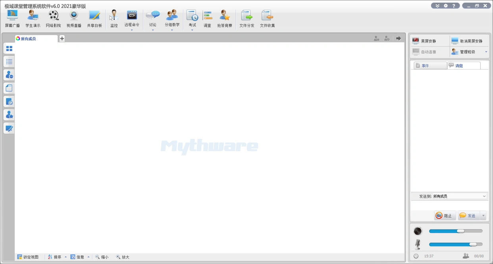Click in the message input field
This screenshot has height=264, width=493.
(449, 205)
